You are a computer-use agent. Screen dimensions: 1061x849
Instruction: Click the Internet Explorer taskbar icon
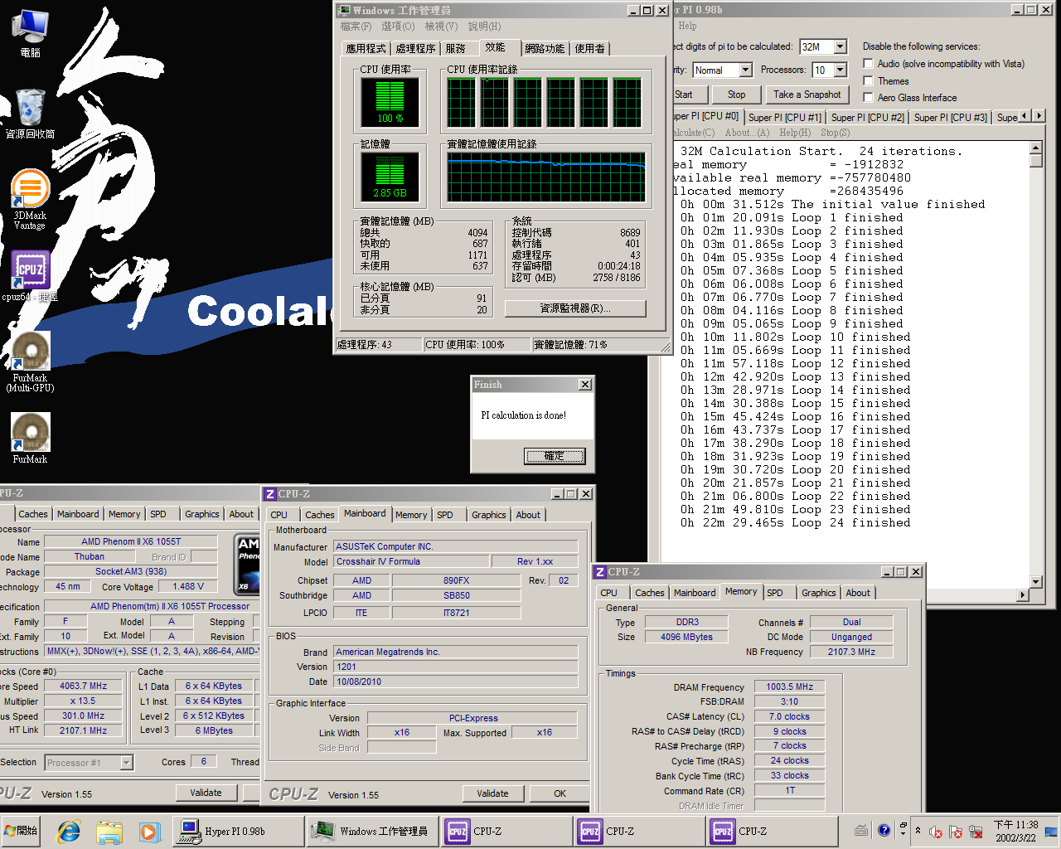69,831
